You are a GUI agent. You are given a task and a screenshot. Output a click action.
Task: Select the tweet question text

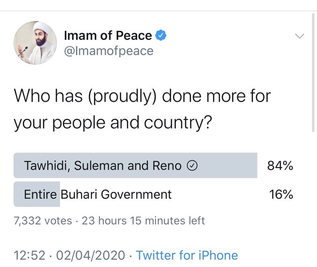pos(142,109)
